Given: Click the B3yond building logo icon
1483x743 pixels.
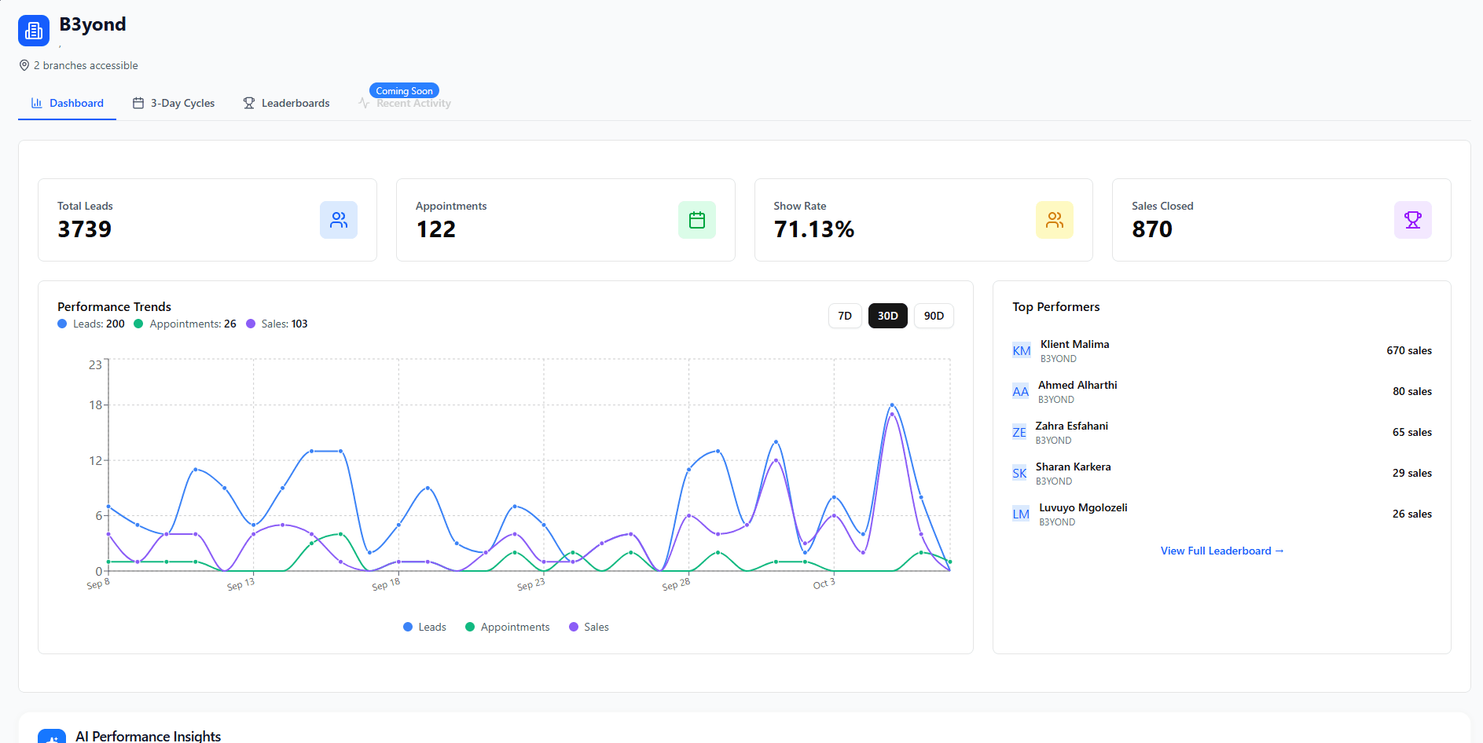Looking at the screenshot, I should coord(34,31).
